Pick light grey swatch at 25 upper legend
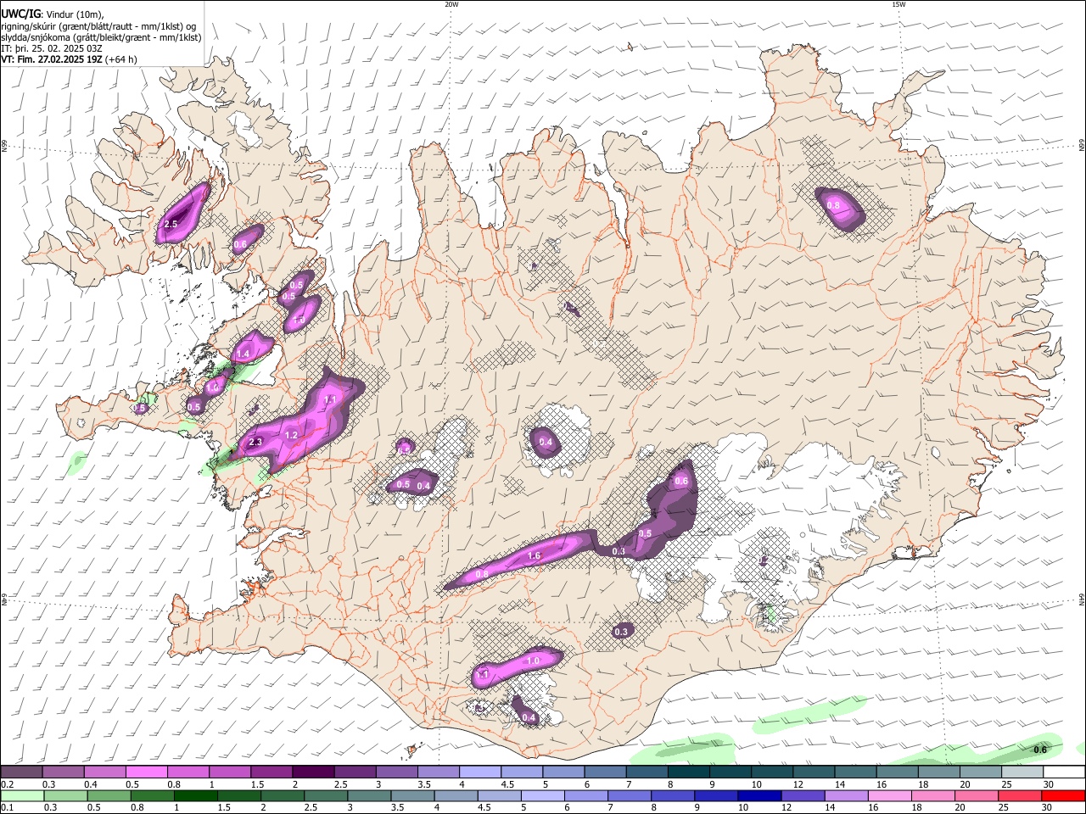Screen dimensions: 1086x814 click(1022, 772)
